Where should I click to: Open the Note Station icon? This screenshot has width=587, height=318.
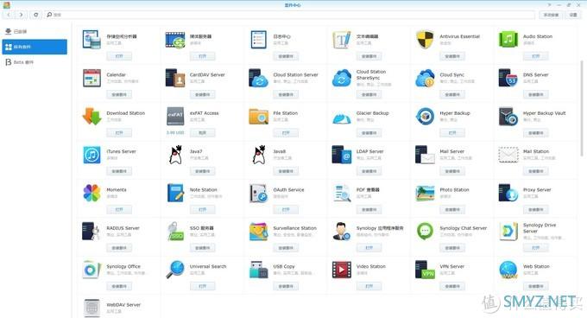point(175,193)
